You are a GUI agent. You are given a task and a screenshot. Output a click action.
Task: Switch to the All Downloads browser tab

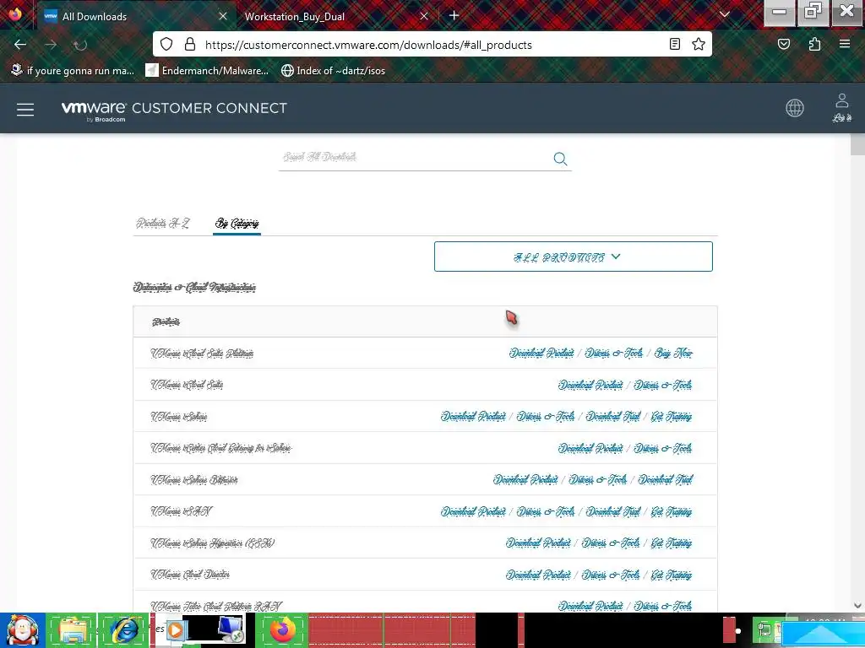(134, 16)
